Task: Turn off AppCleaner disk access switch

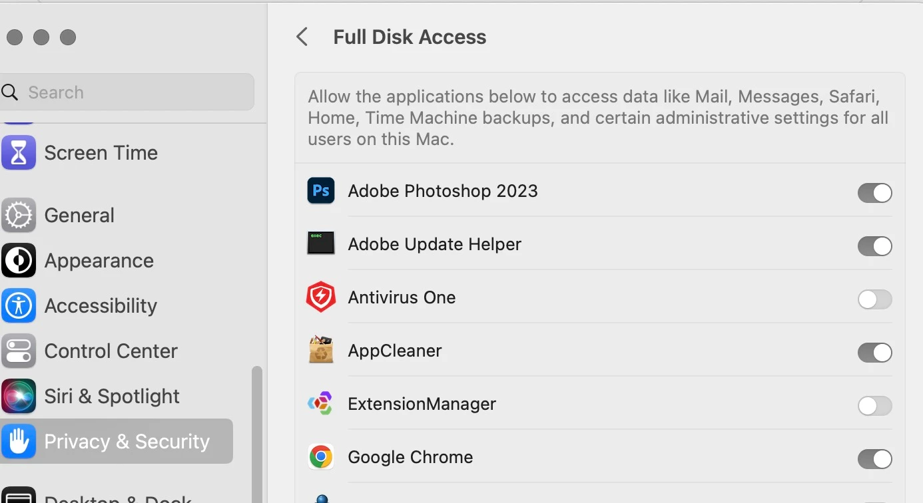Action: point(874,353)
